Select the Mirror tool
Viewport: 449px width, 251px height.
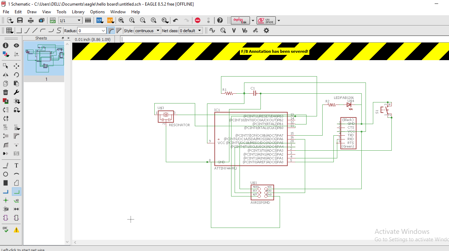(6, 75)
